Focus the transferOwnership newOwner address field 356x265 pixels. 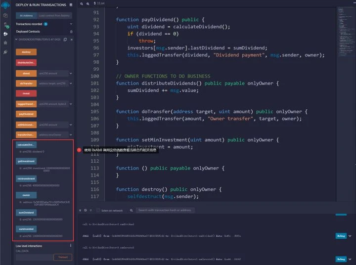52,134
